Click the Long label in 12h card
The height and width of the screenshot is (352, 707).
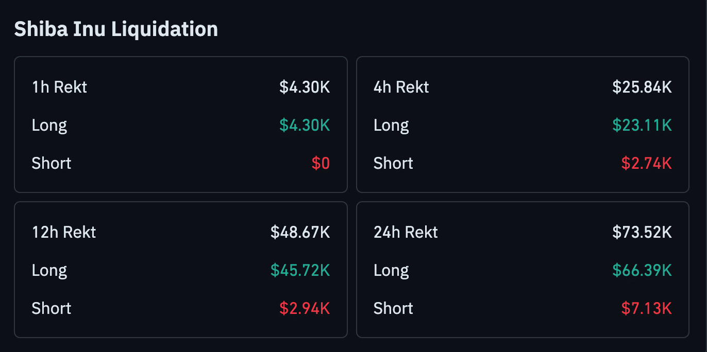point(49,270)
